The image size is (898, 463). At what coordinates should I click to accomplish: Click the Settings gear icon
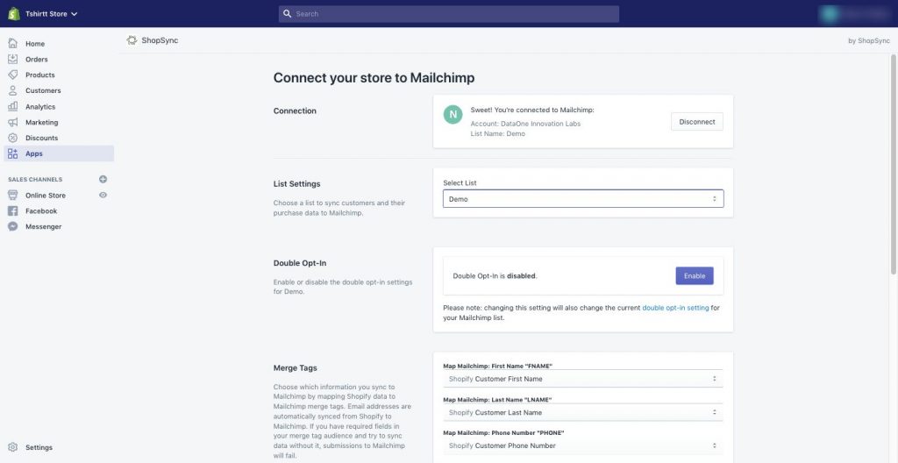click(12, 447)
